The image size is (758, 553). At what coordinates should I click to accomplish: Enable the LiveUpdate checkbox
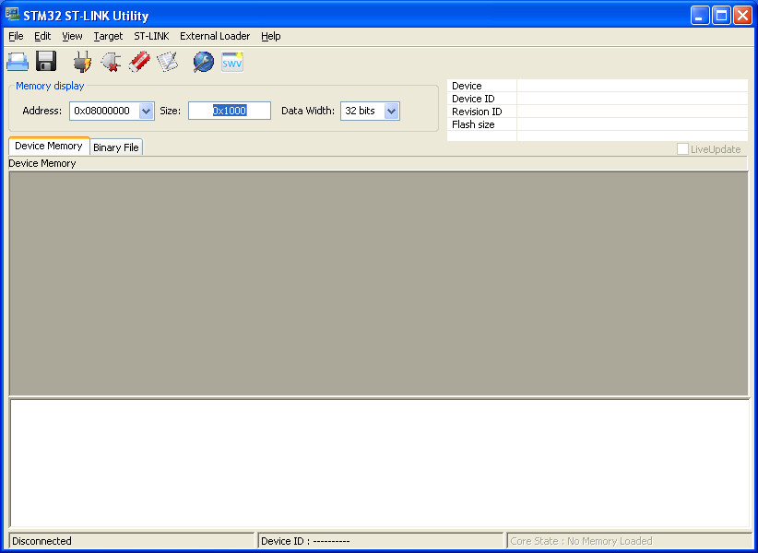pyautogui.click(x=682, y=149)
